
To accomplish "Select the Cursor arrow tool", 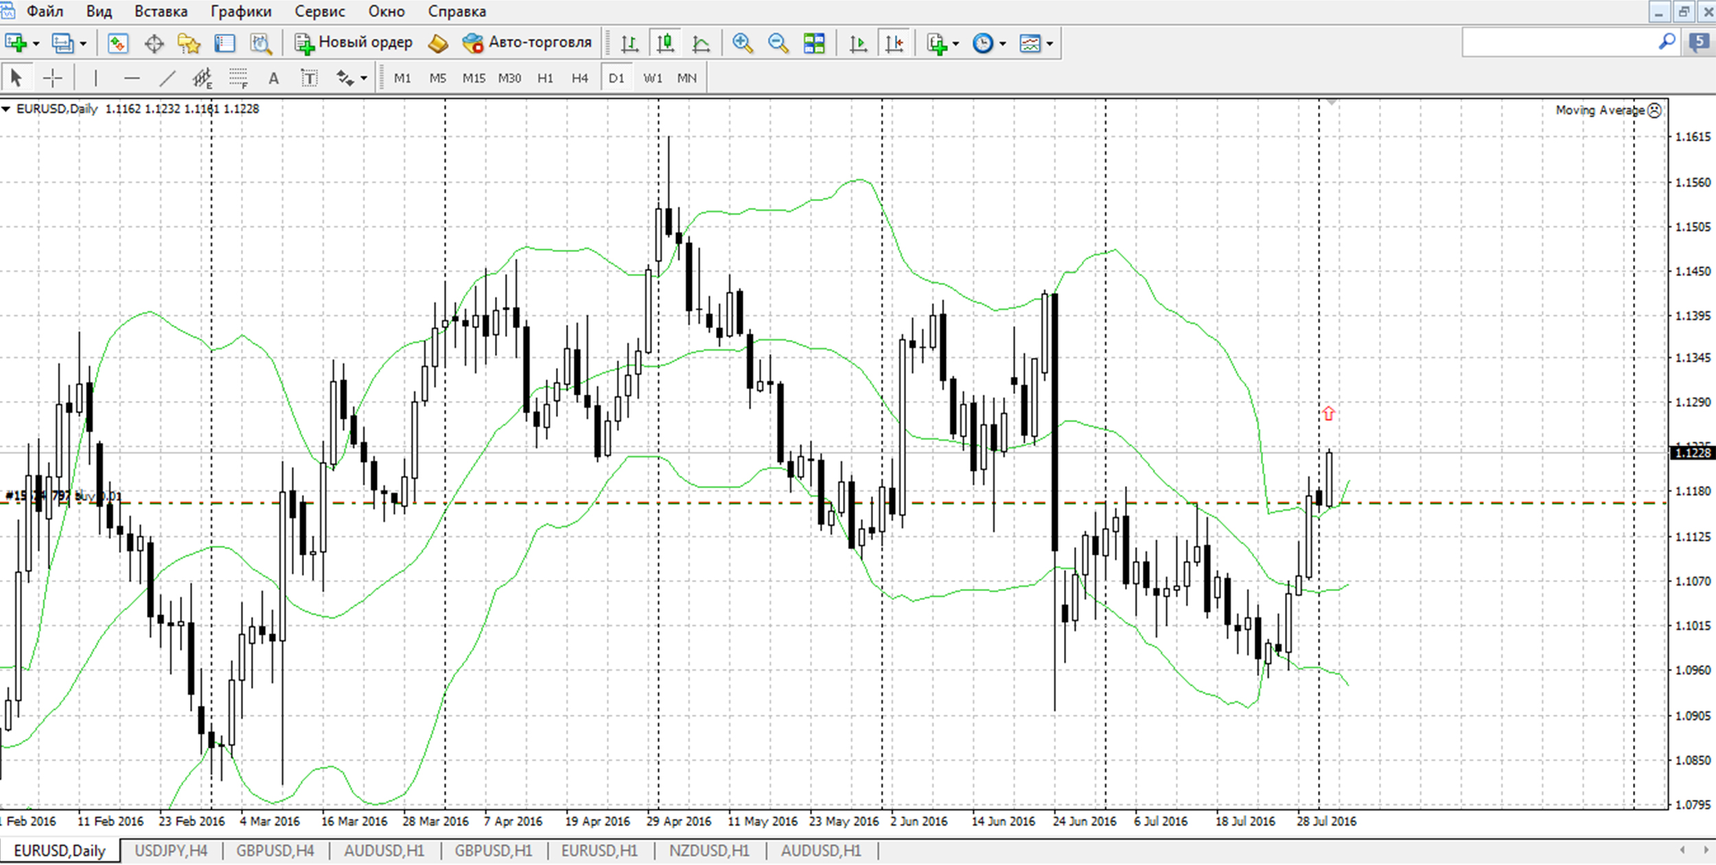I will (16, 78).
